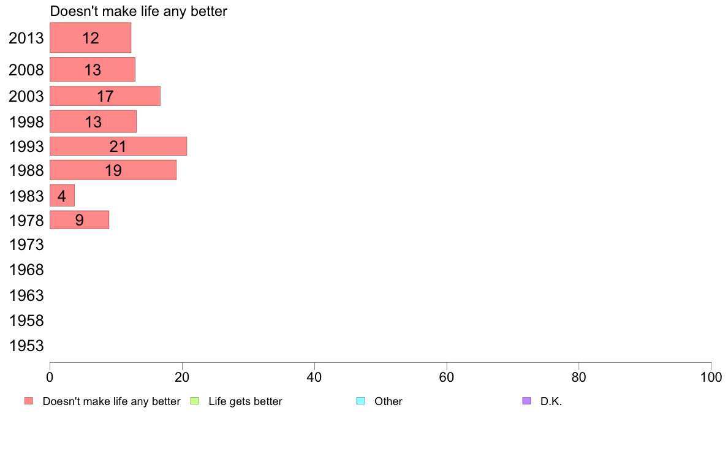Click the 60 tick on the x-axis
Image resolution: width=728 pixels, height=451 pixels.
tap(446, 377)
